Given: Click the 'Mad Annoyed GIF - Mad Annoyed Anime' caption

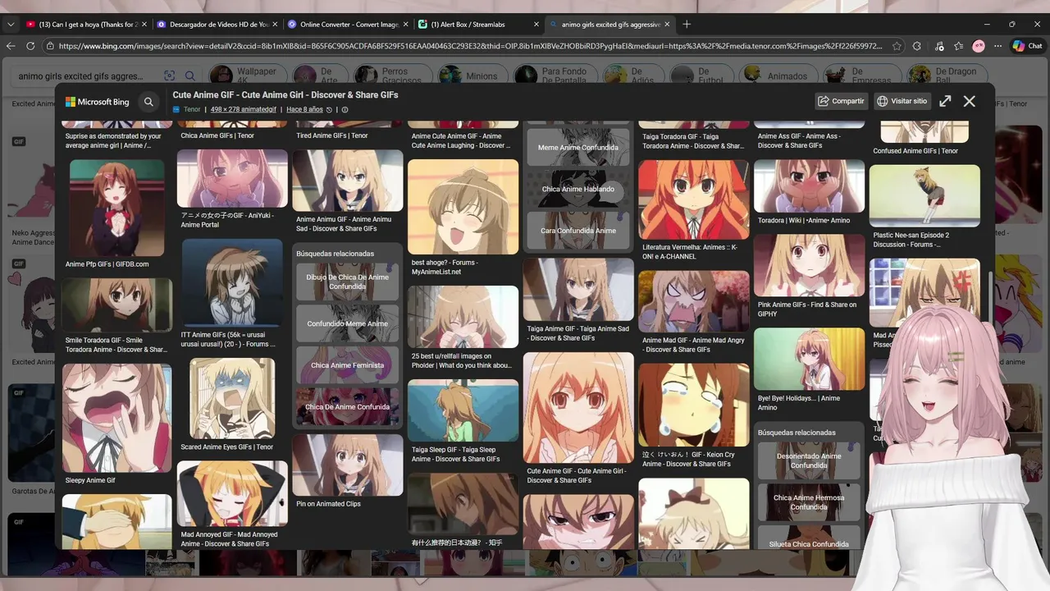Looking at the screenshot, I should [230, 539].
